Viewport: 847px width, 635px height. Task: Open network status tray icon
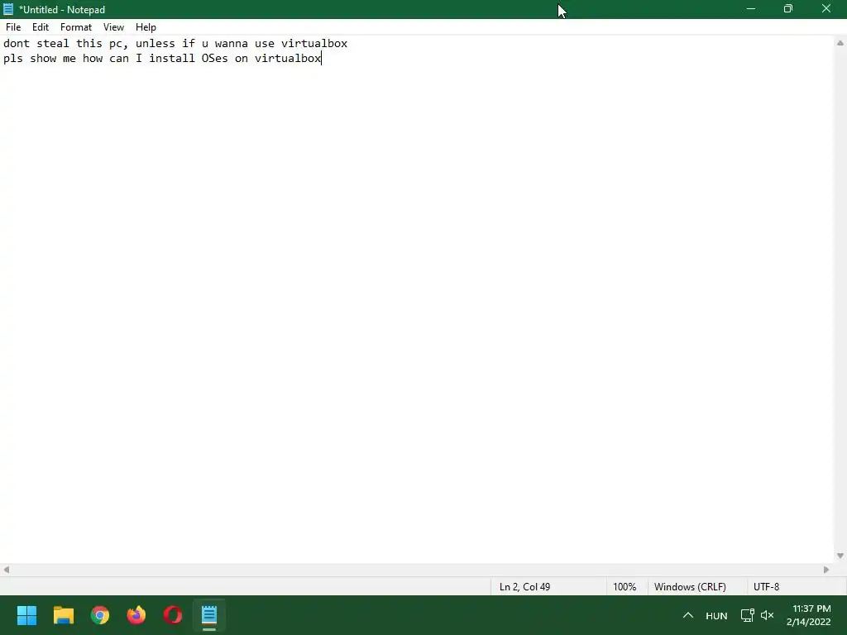tap(747, 615)
